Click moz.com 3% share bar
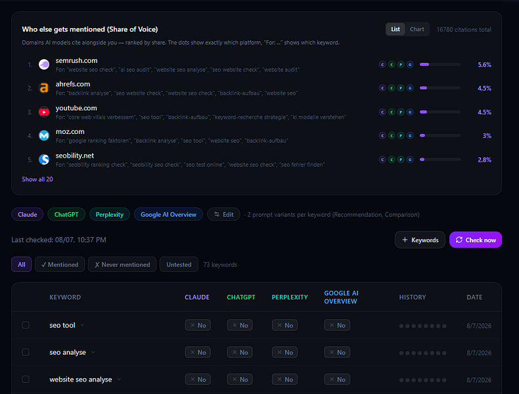519x394 pixels. [x=440, y=136]
